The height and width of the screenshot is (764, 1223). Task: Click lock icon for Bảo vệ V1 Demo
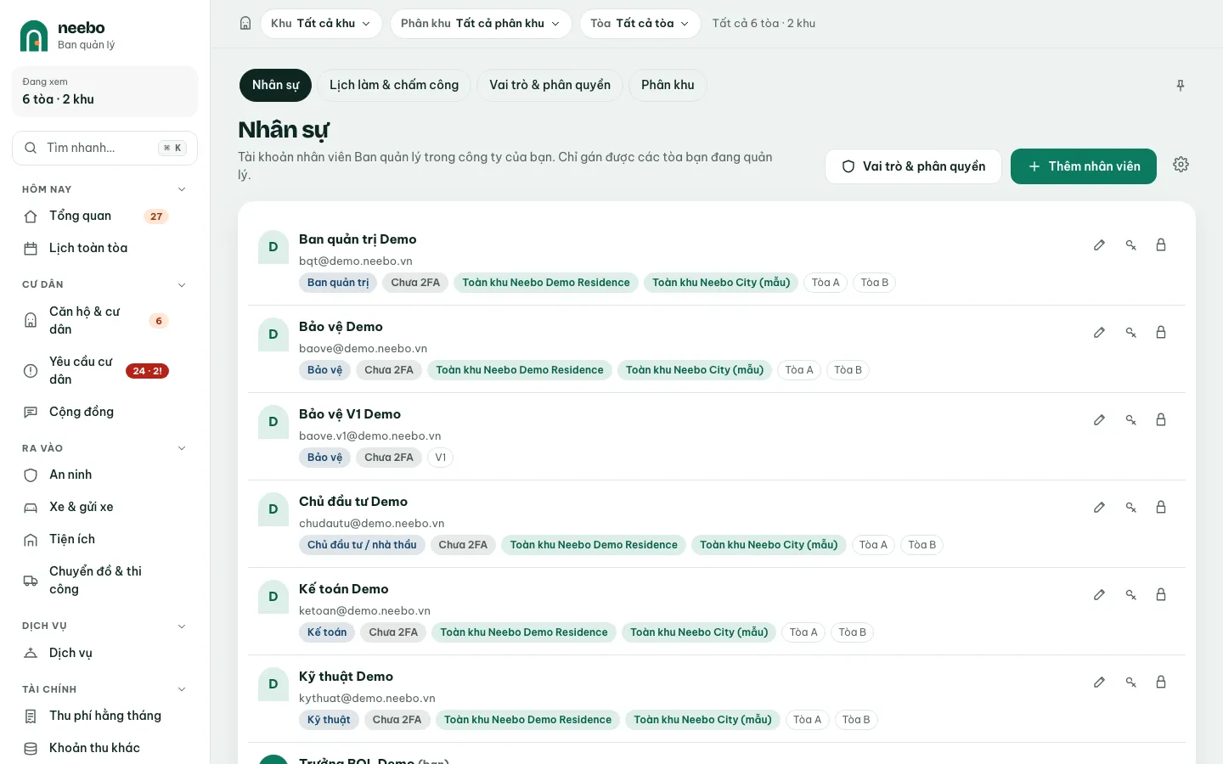click(1161, 420)
